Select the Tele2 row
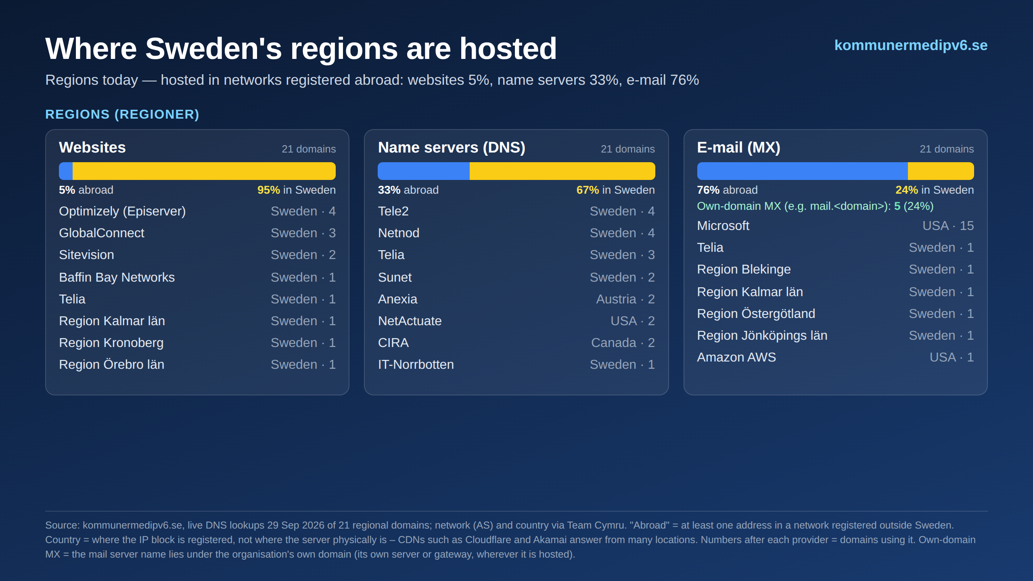This screenshot has height=581, width=1033. (x=516, y=211)
